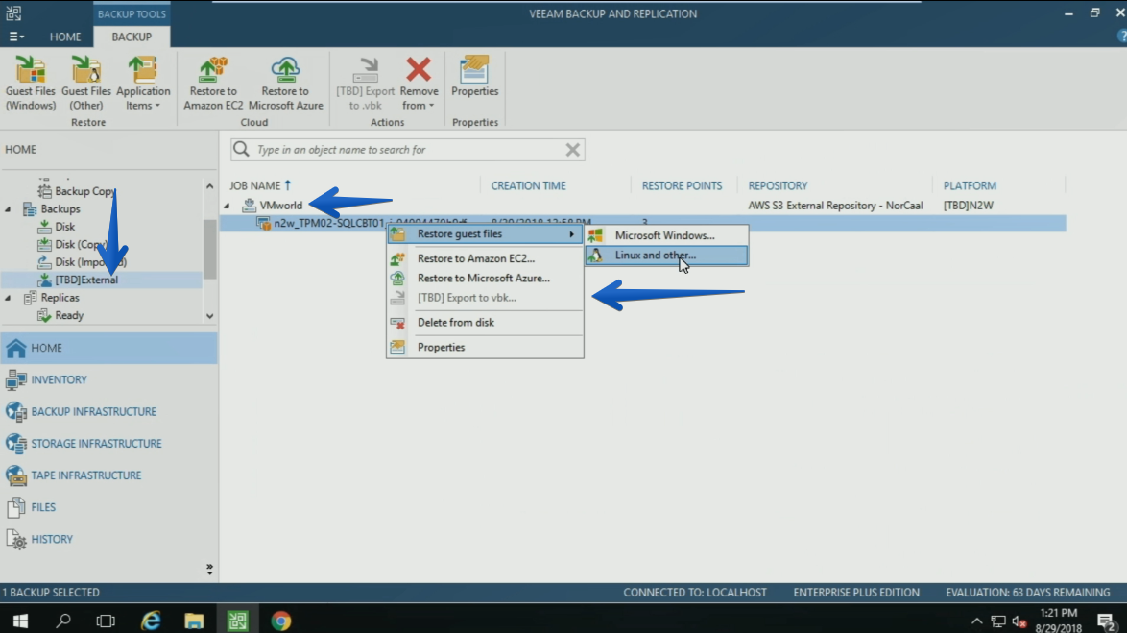Open Task View on taskbar
Screen dimensions: 1127x633
pyautogui.click(x=106, y=621)
